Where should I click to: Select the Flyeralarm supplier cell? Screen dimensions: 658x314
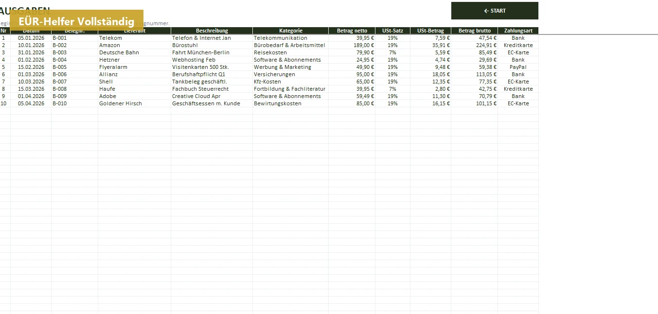(x=134, y=67)
